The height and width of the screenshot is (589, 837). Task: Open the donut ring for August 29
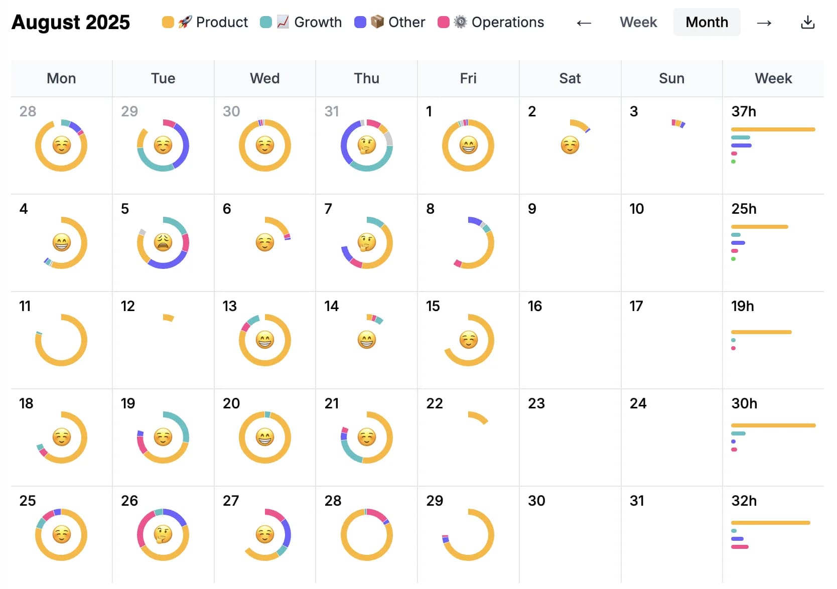468,534
